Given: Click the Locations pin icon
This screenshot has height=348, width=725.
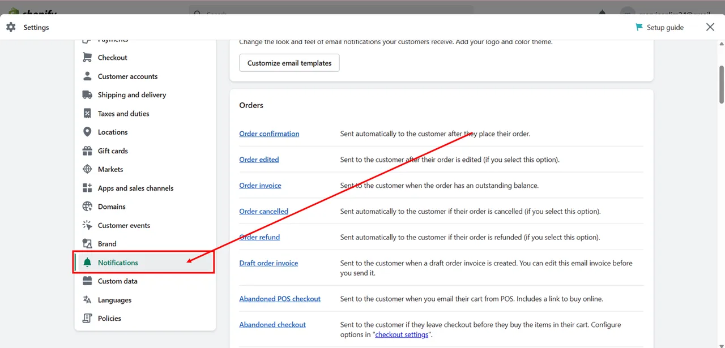Looking at the screenshot, I should tap(87, 132).
